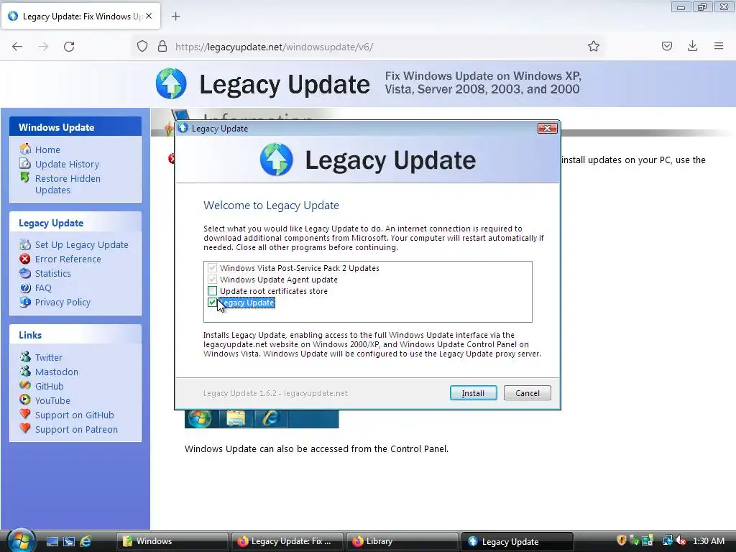Open the Mastodon link

tap(57, 372)
